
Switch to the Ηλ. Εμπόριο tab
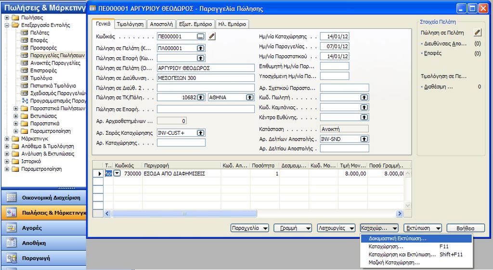(x=233, y=24)
